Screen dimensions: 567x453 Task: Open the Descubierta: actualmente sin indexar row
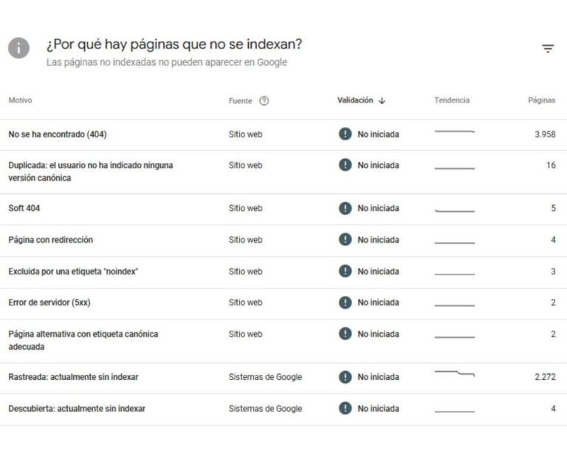[77, 409]
